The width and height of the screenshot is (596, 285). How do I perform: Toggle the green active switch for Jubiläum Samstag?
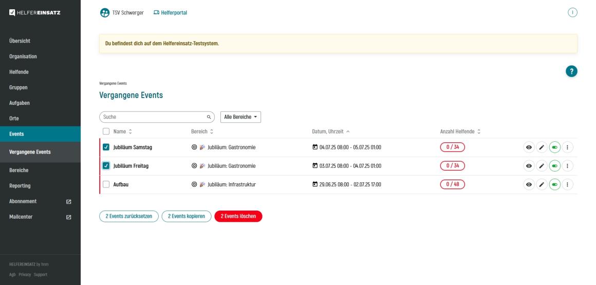click(x=554, y=147)
